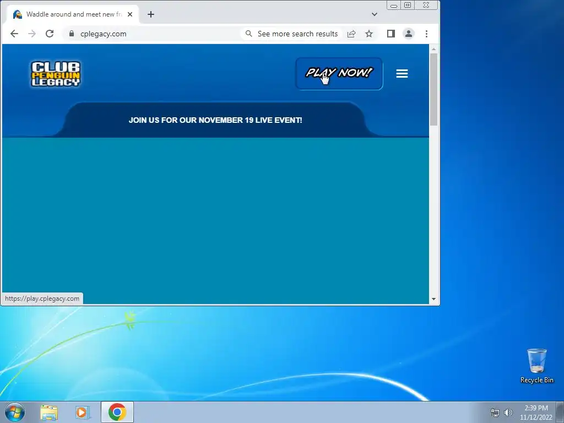The height and width of the screenshot is (423, 564).
Task: Select the Recycle Bin desktop icon
Action: click(x=536, y=366)
